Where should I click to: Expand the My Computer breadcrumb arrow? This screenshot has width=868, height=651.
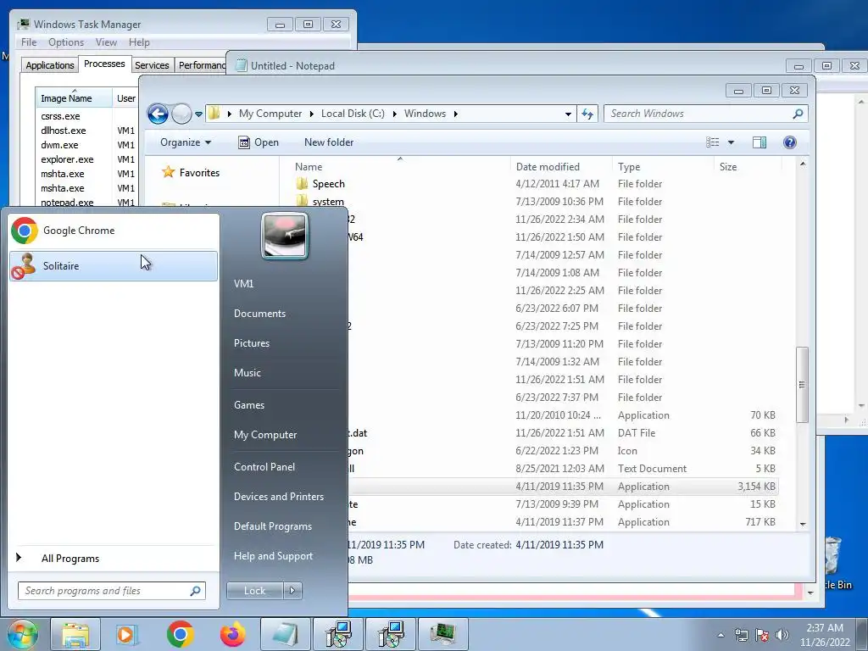click(311, 114)
